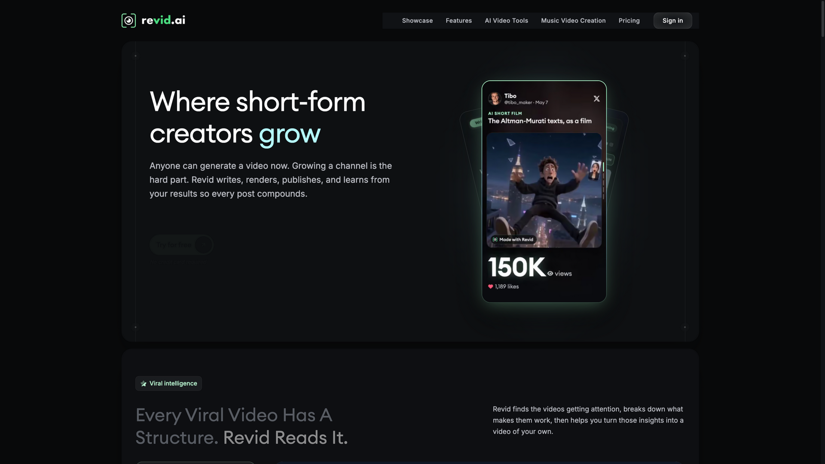Go to Music Video Creation page
This screenshot has height=464, width=825.
(573, 21)
